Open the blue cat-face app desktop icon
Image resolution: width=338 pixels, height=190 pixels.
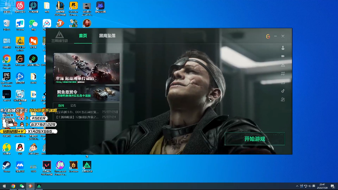coord(100,7)
